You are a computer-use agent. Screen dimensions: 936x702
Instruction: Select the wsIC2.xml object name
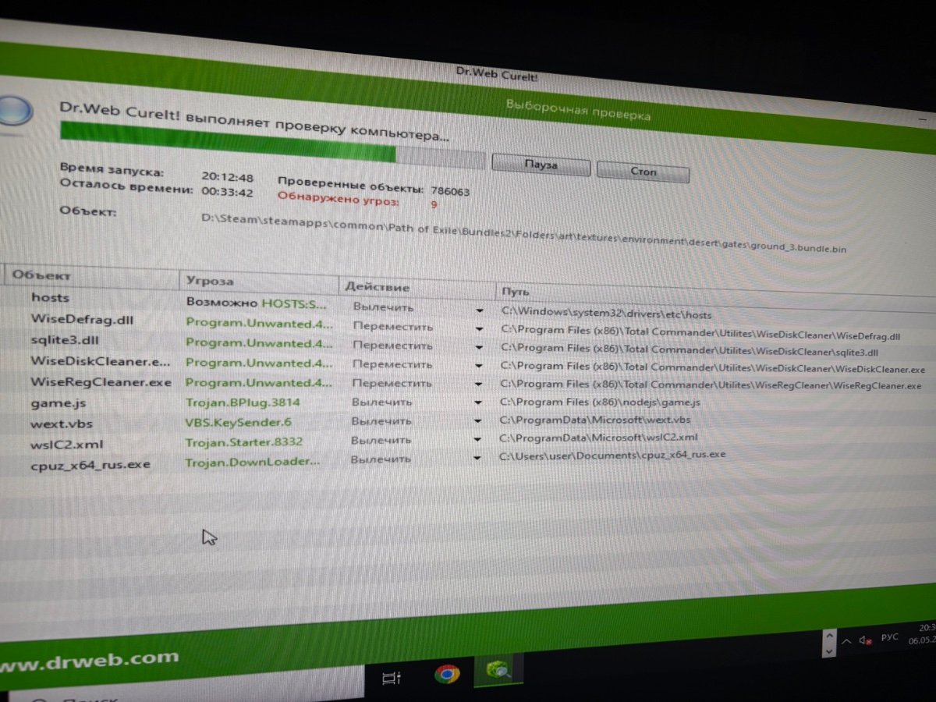(x=67, y=445)
